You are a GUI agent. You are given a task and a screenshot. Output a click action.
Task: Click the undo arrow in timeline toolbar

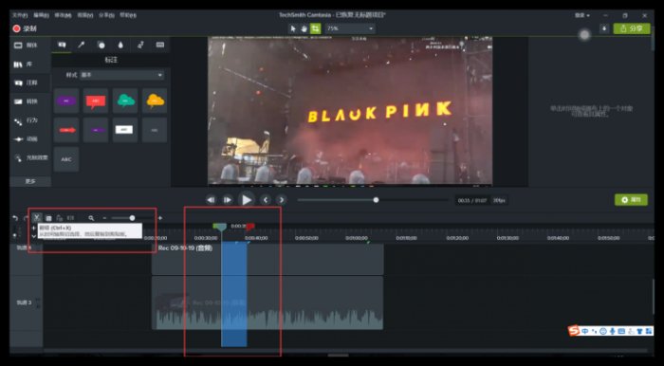click(x=15, y=218)
